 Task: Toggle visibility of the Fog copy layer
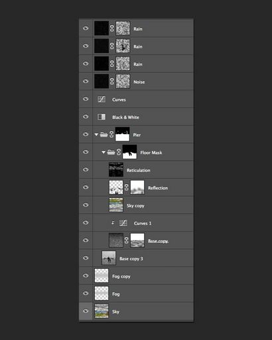click(x=86, y=276)
